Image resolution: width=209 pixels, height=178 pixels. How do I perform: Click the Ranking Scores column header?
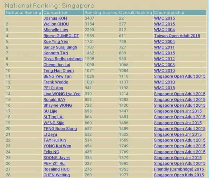pos(101,13)
